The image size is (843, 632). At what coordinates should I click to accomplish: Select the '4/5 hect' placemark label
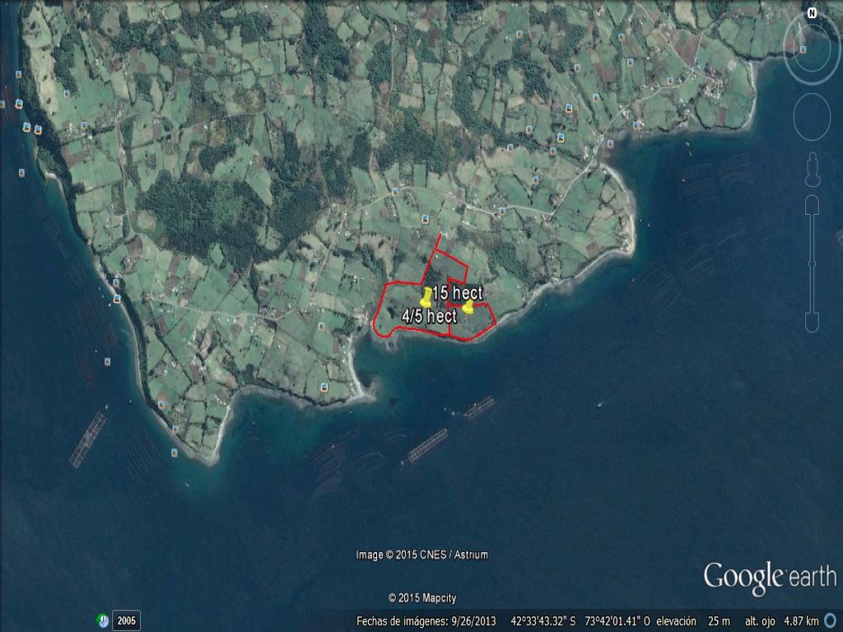(429, 316)
